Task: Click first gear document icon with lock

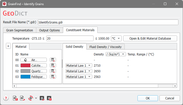Action: point(15,98)
